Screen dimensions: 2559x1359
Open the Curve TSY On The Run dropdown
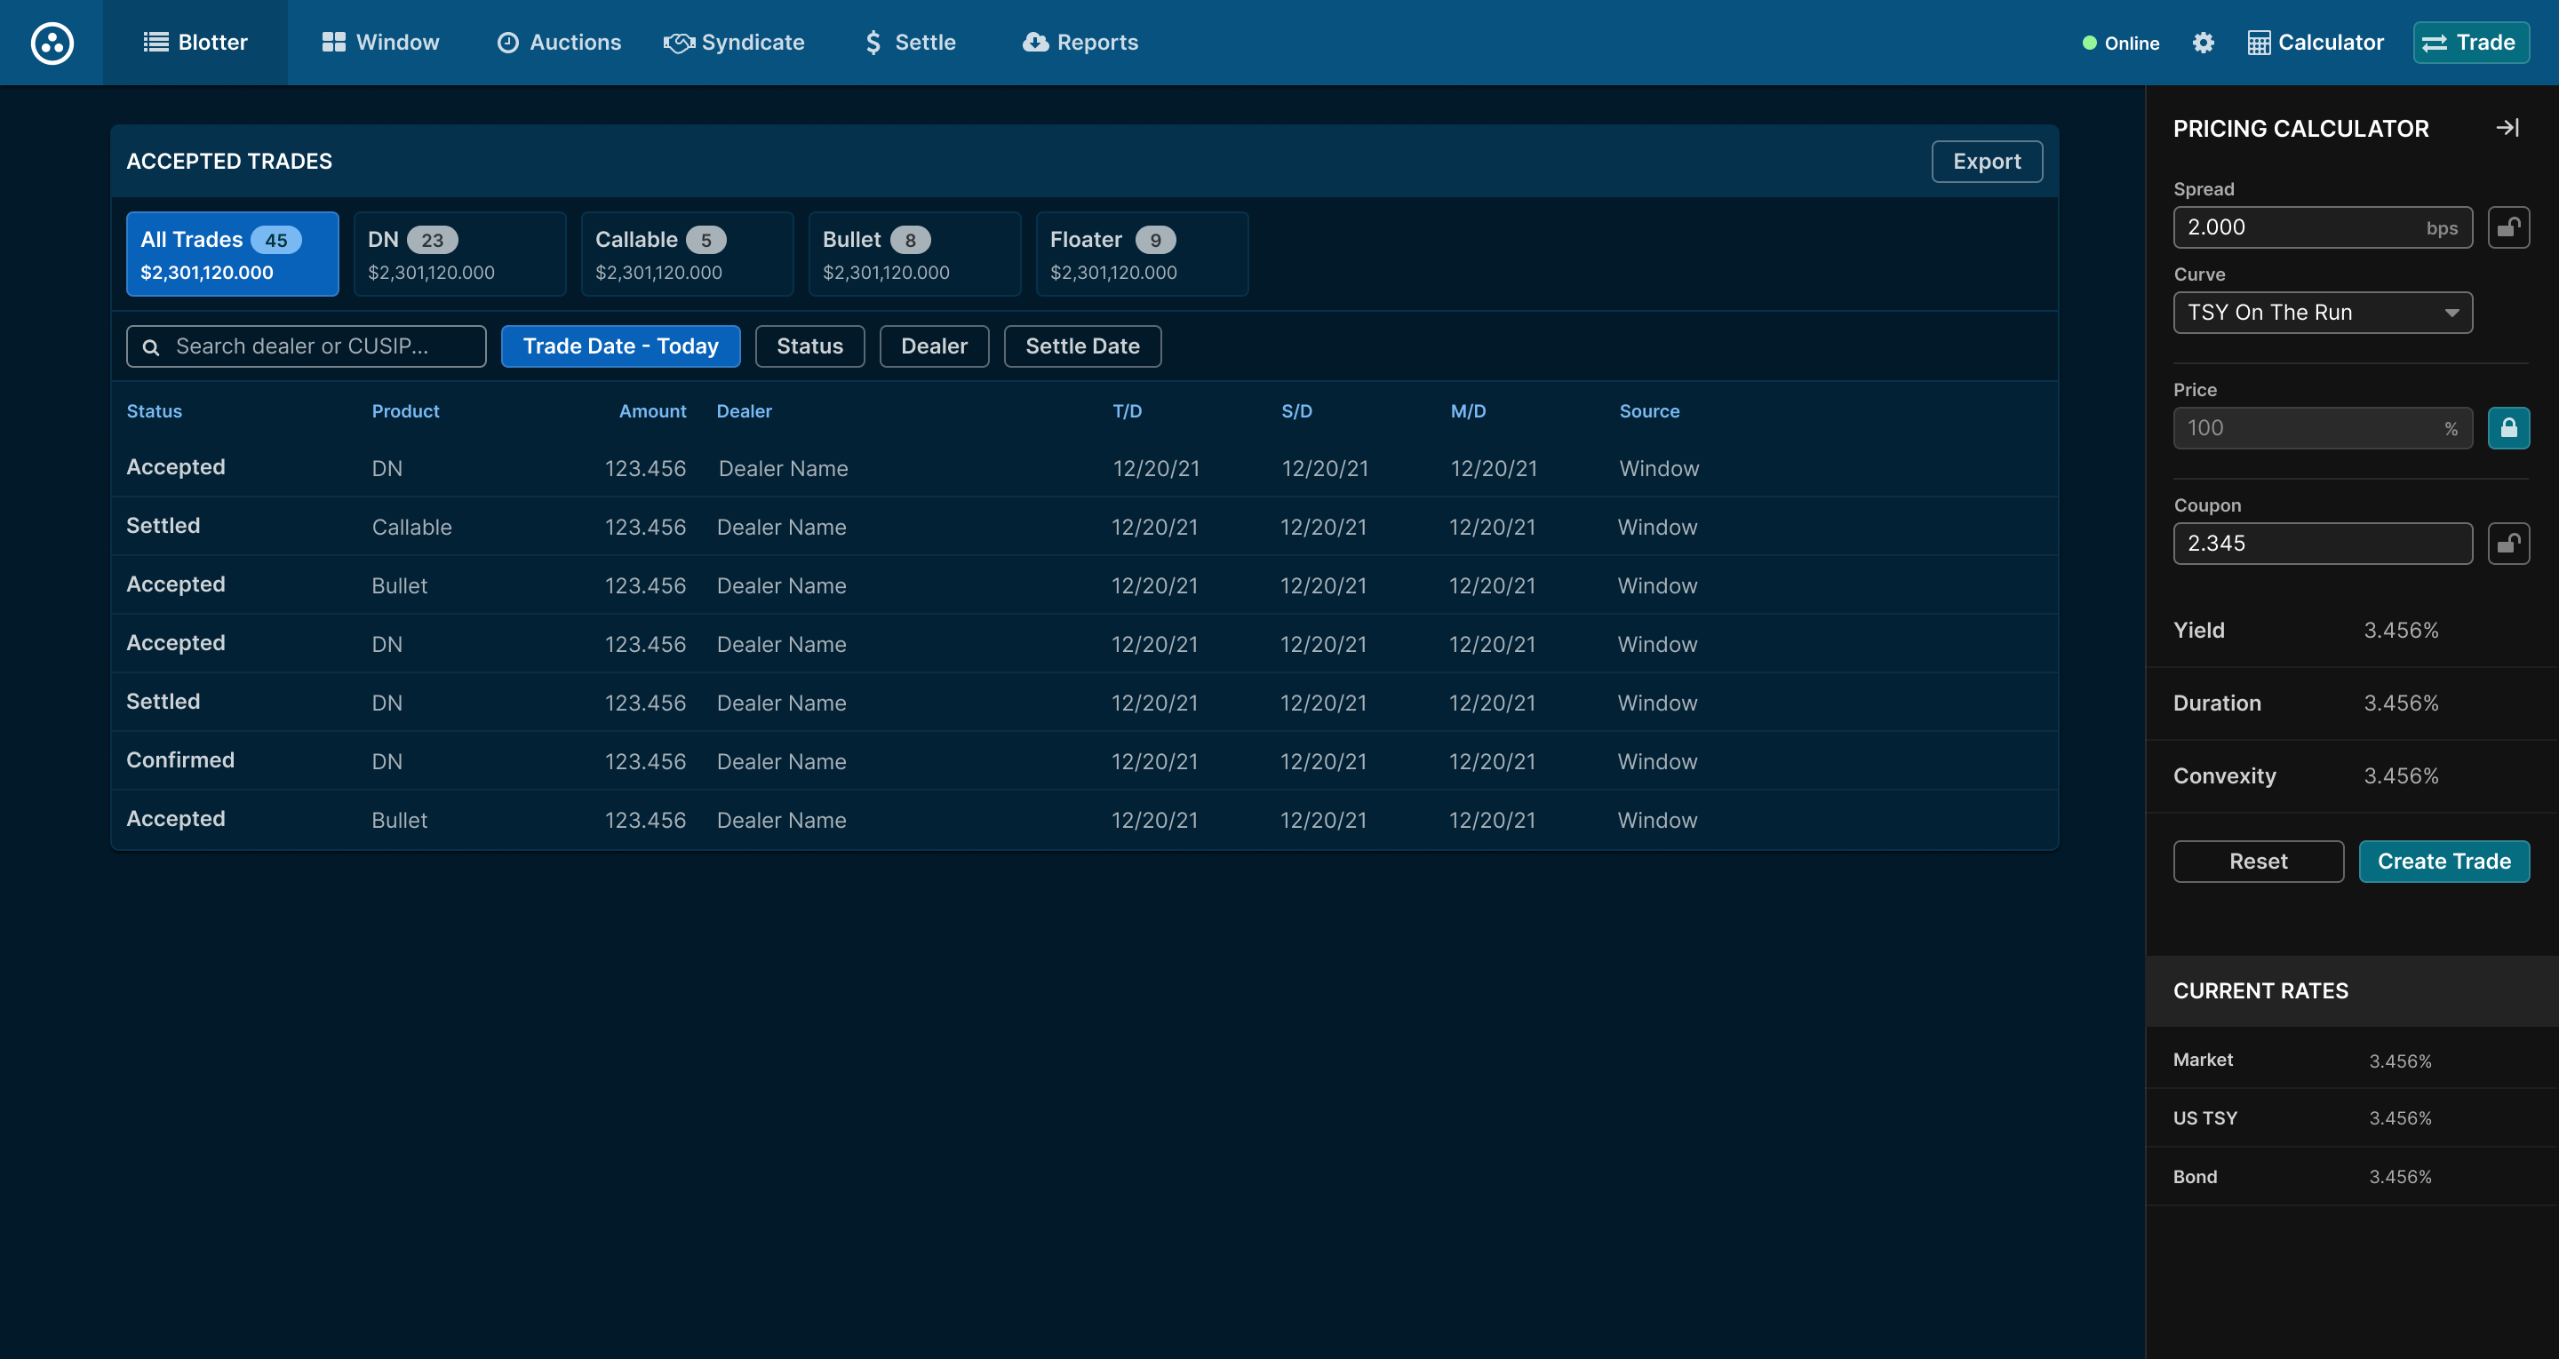pyautogui.click(x=2323, y=313)
